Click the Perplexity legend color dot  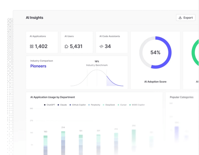[x=89, y=105]
